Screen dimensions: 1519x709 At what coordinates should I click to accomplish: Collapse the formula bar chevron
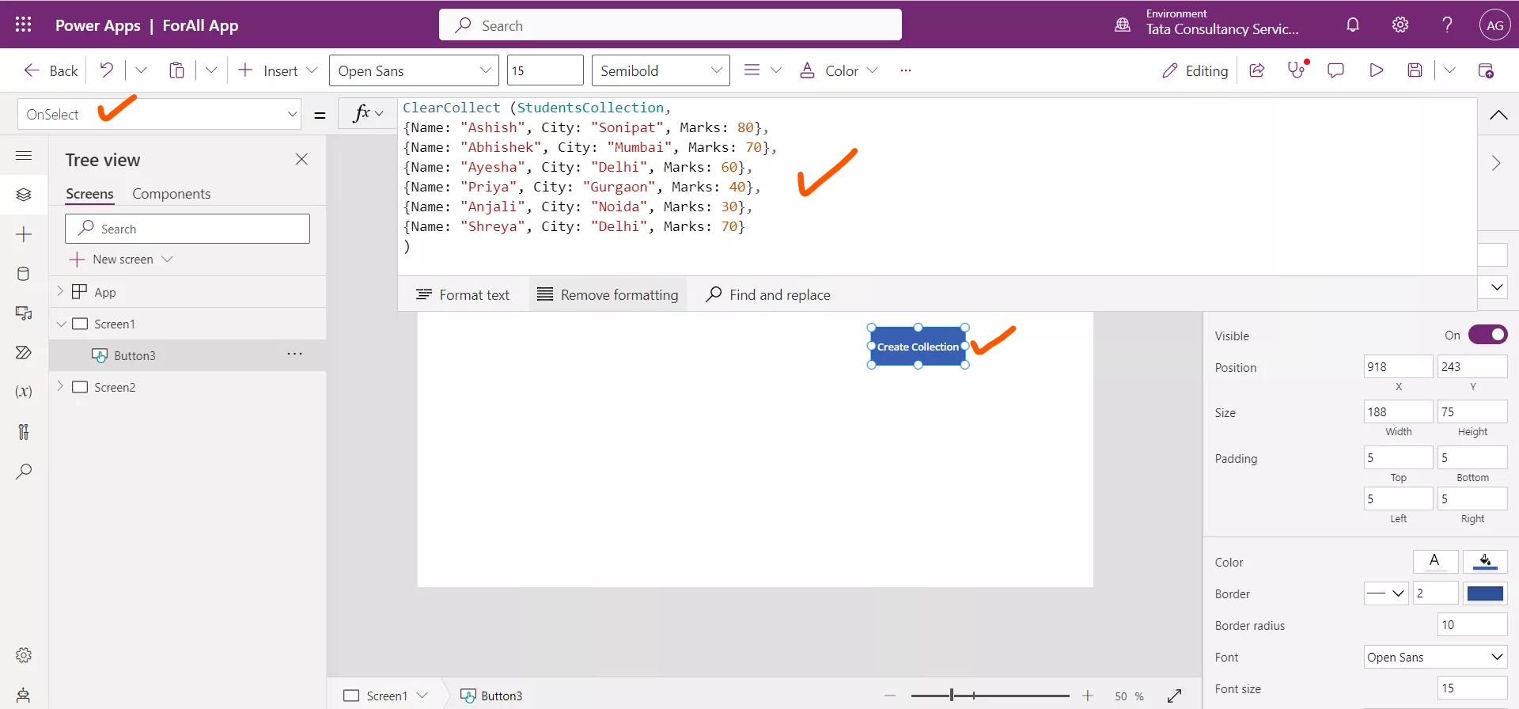coord(1498,115)
